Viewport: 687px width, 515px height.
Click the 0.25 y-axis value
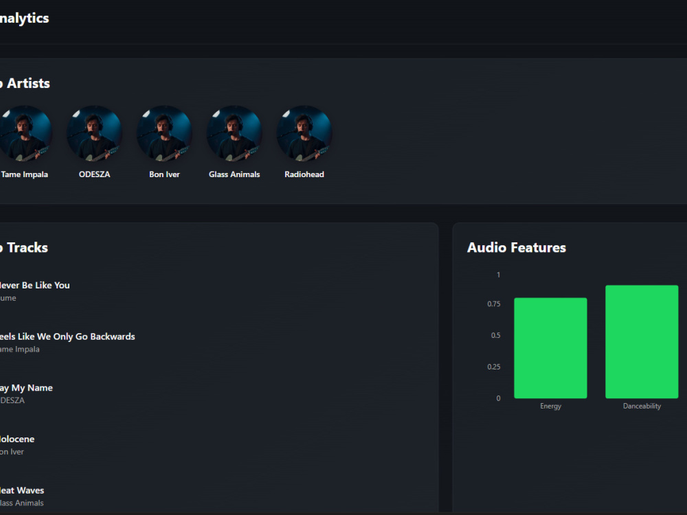[494, 367]
